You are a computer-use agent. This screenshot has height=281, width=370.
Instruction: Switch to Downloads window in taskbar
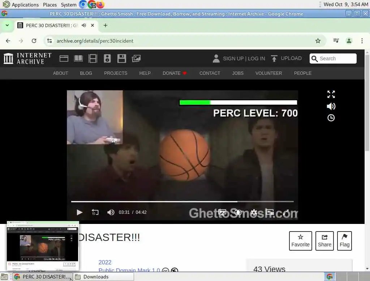point(103,277)
